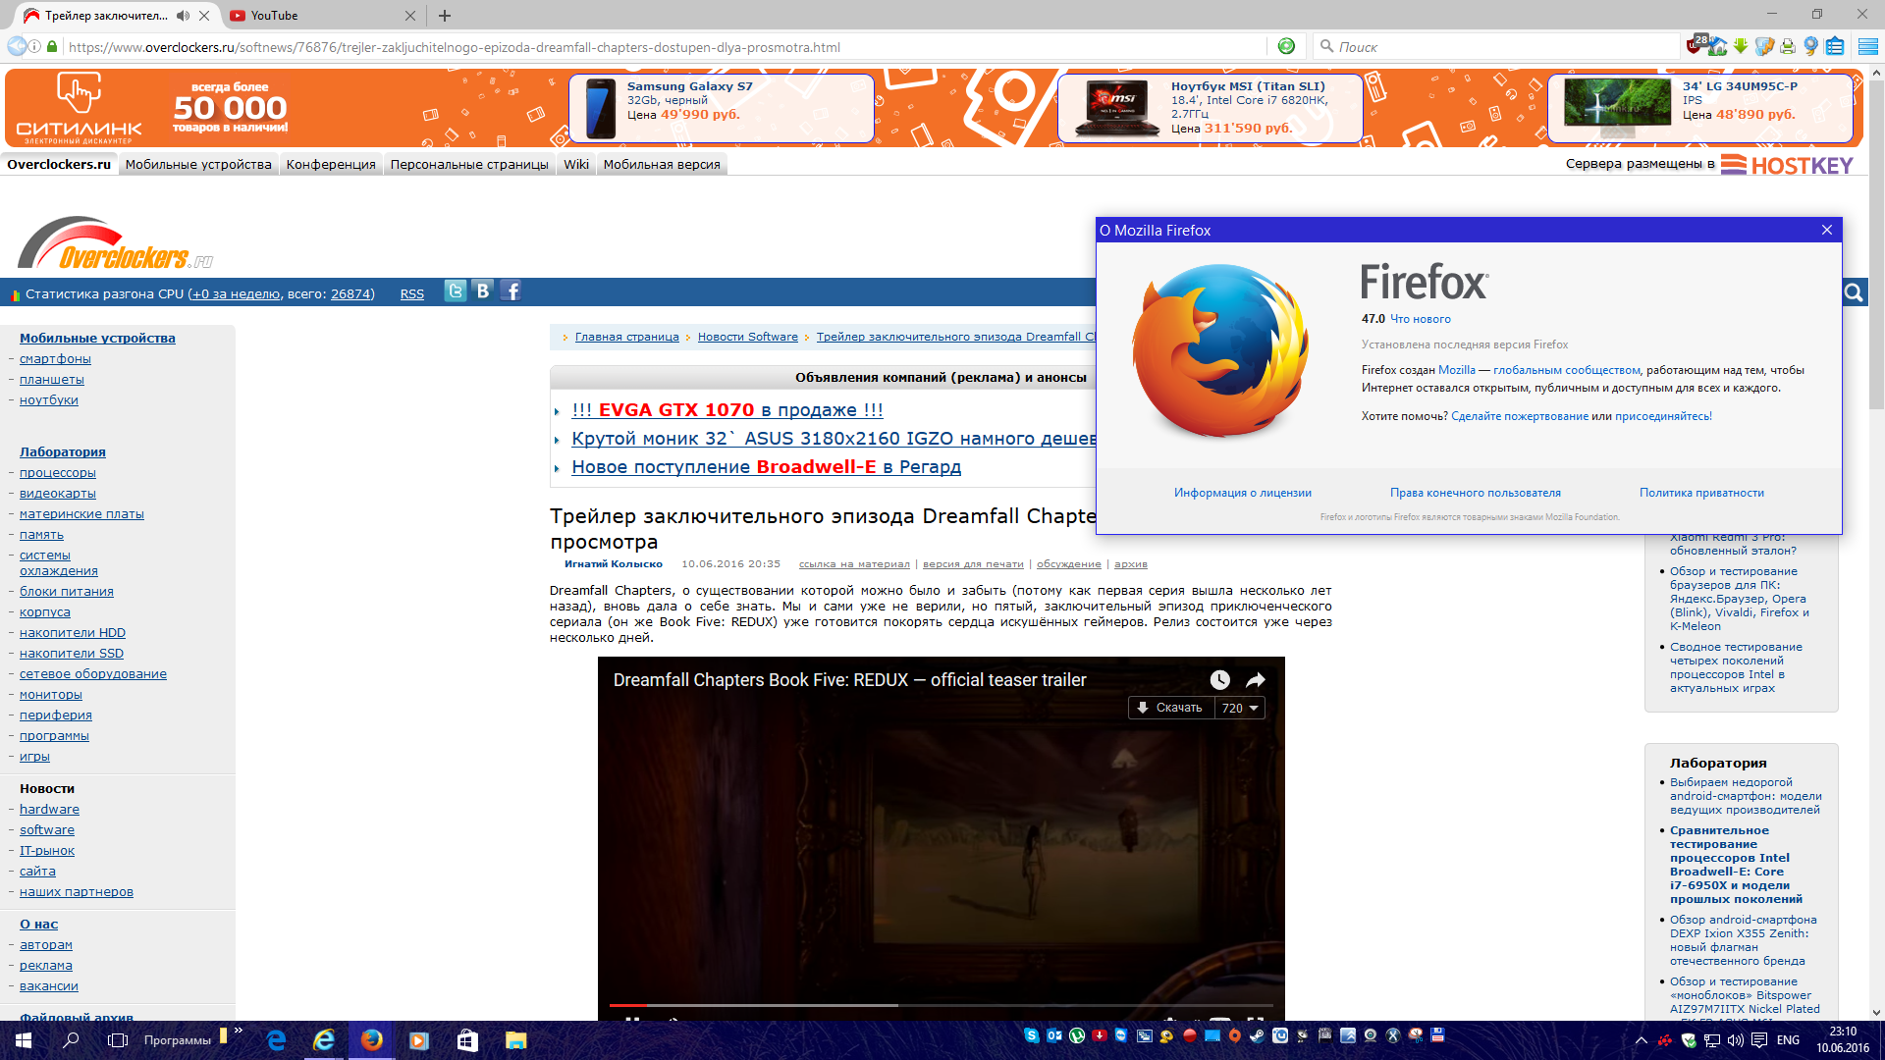Mute the tab's audio speaker icon
Image resolution: width=1885 pixels, height=1060 pixels.
(183, 16)
